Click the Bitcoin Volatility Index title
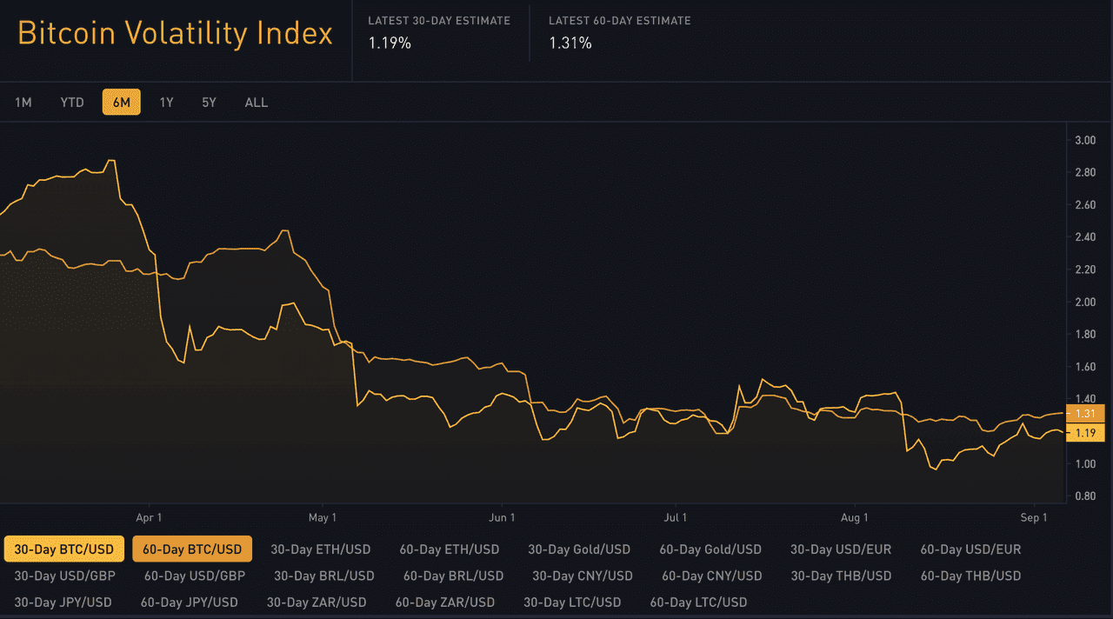The width and height of the screenshot is (1113, 619). (x=175, y=33)
